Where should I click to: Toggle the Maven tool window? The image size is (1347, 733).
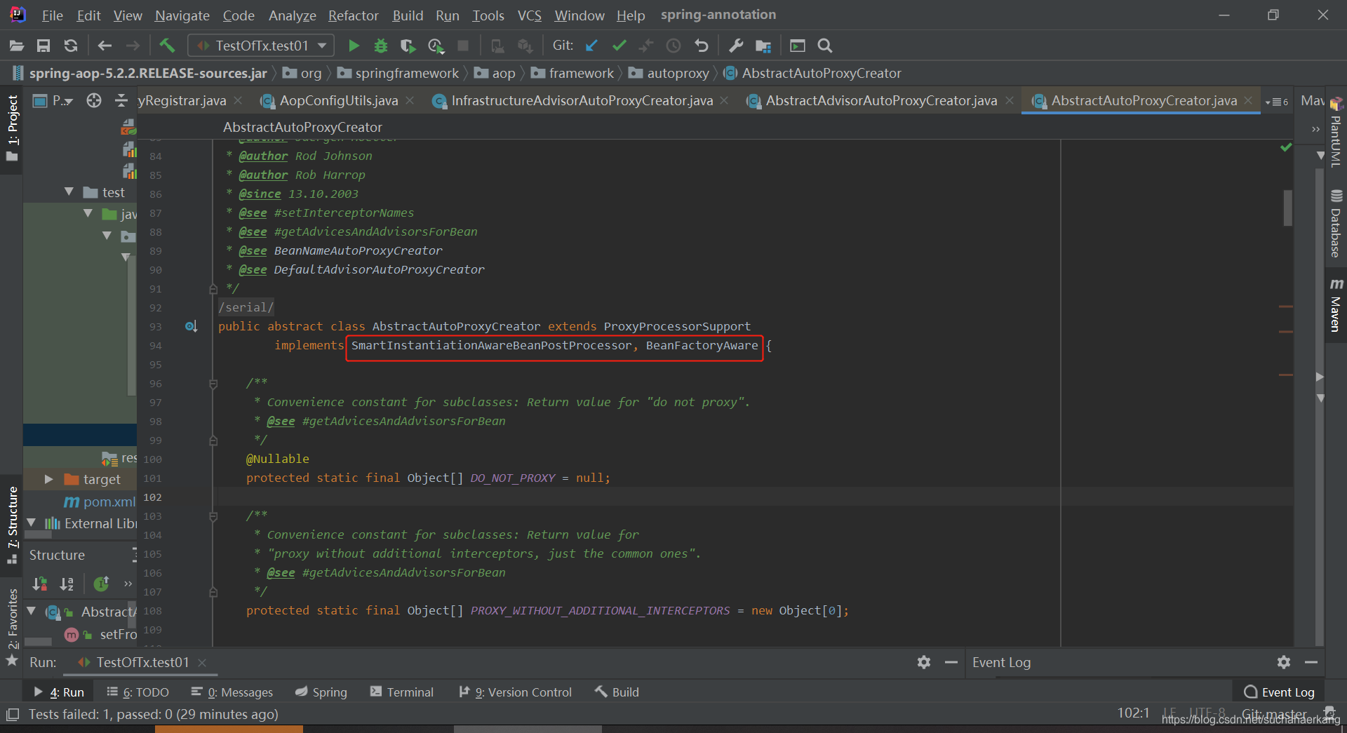click(1336, 304)
